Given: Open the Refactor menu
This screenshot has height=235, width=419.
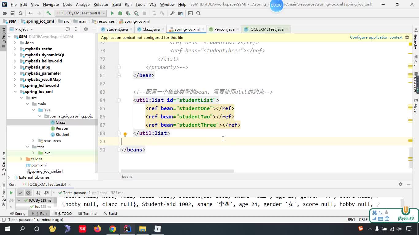Looking at the screenshot, I should [101, 5].
